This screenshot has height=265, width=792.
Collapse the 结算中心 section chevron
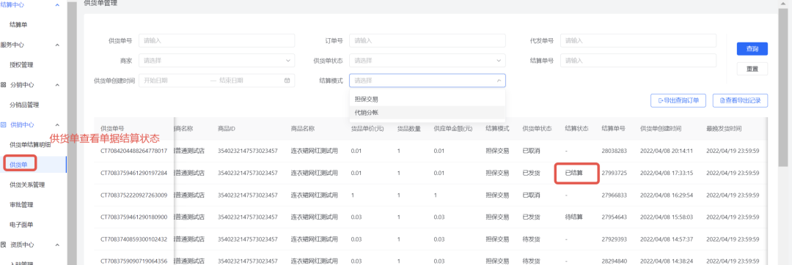click(57, 4)
